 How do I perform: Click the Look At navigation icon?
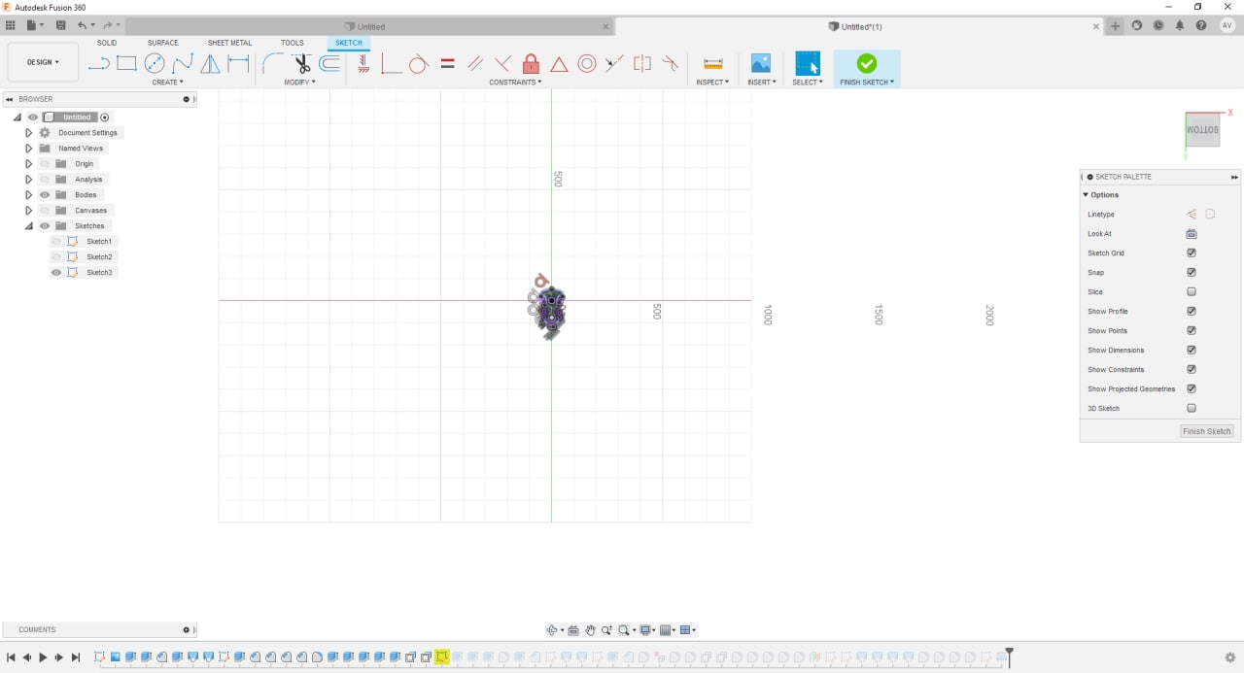click(573, 630)
